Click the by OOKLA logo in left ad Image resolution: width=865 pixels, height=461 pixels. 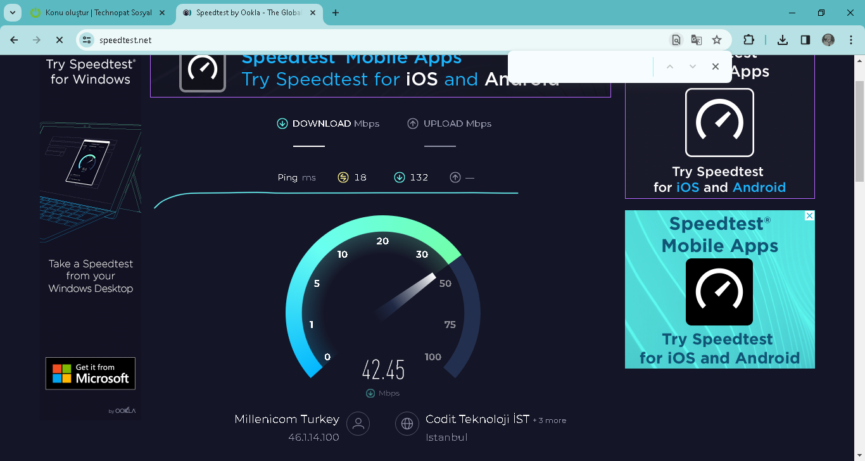122,411
